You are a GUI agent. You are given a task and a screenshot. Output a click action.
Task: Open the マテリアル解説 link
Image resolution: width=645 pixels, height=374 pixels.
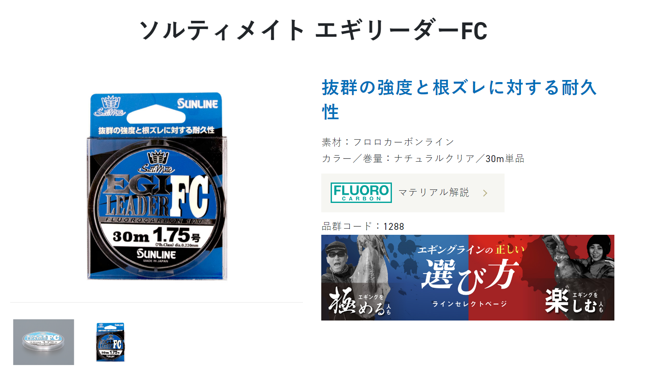[413, 193]
